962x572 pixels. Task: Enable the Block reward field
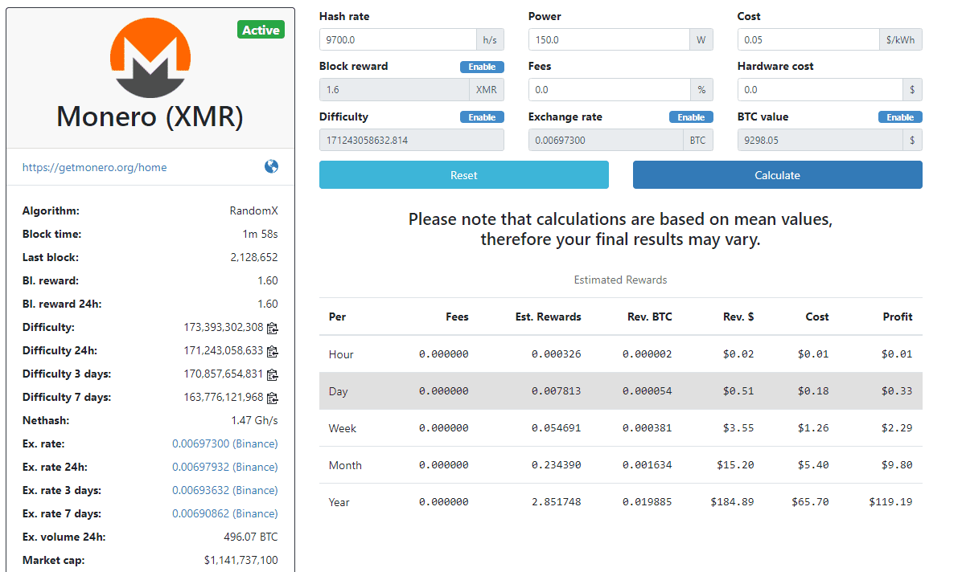coord(483,67)
